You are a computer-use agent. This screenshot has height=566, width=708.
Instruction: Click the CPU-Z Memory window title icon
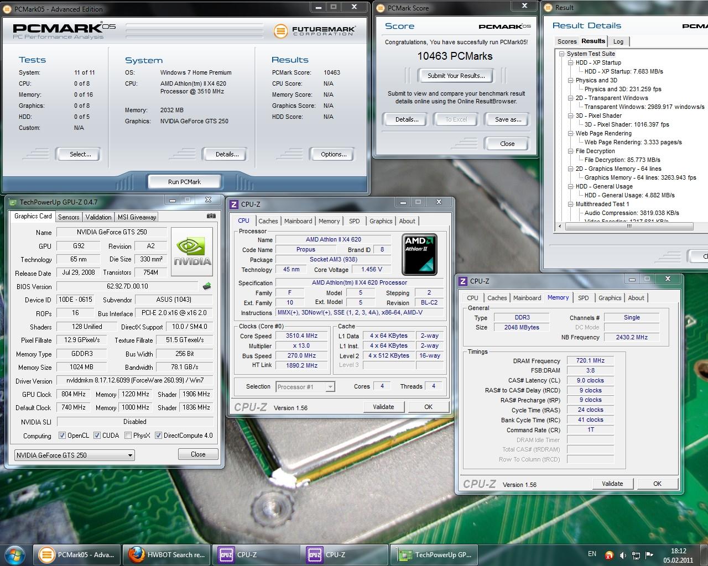463,281
